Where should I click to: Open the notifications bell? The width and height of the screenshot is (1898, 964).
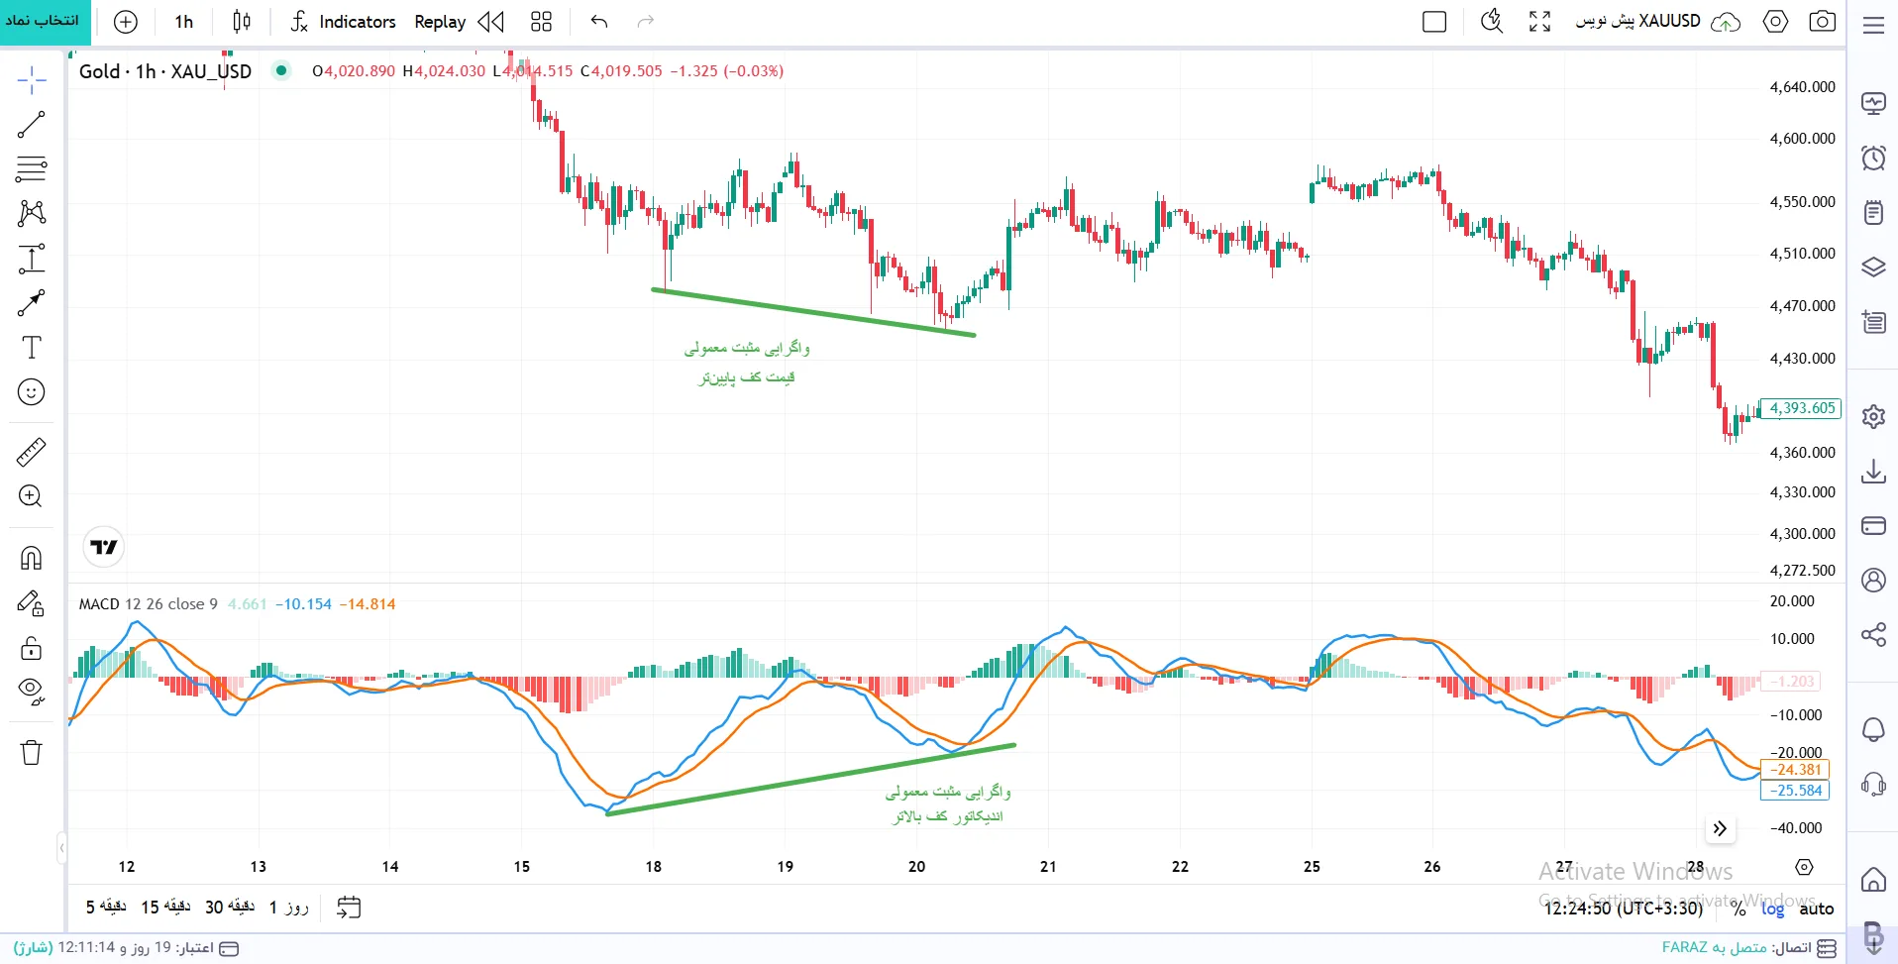[1873, 730]
